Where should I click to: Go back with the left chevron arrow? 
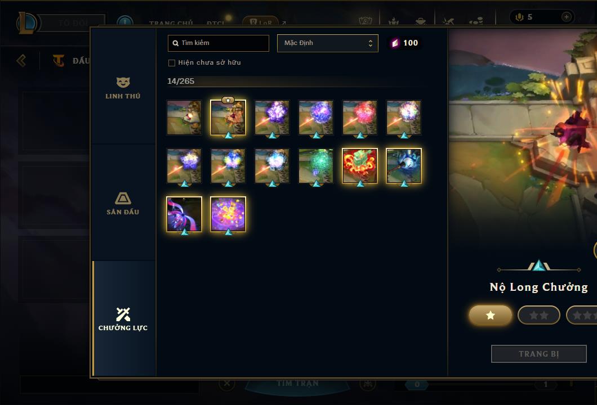tap(21, 60)
